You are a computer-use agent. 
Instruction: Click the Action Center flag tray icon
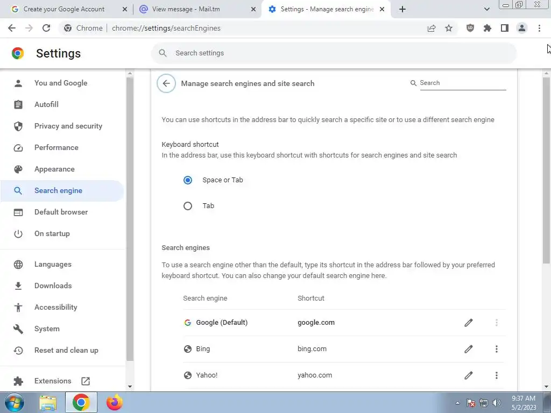[x=471, y=403]
